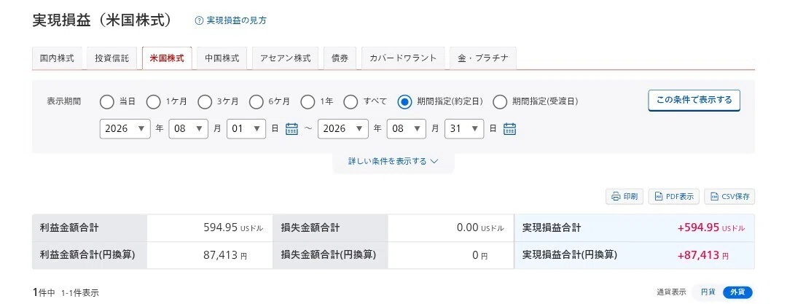Switch currency display to 円貨
This screenshot has height=304, width=787.
click(x=708, y=292)
